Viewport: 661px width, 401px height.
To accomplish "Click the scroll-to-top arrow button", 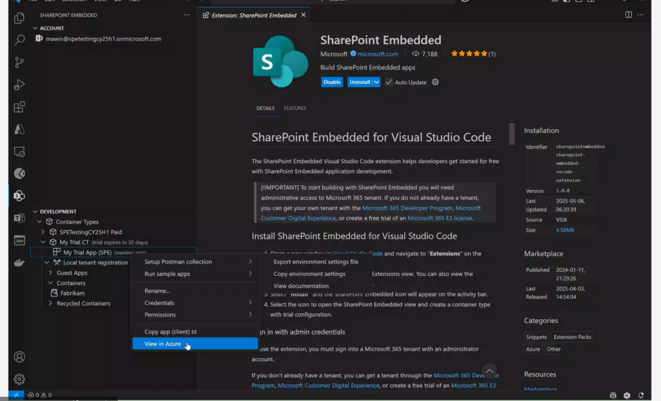I will [x=489, y=371].
